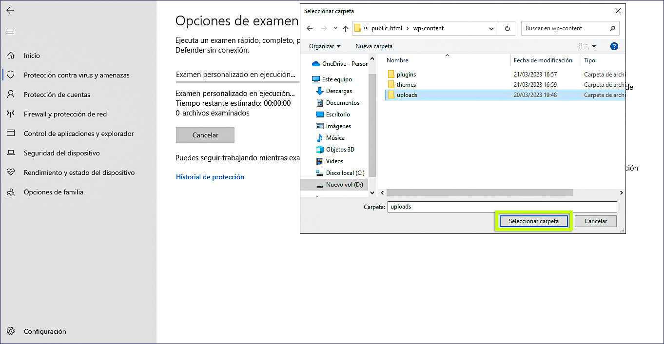Refresh the wp-content folder listing

(508, 28)
